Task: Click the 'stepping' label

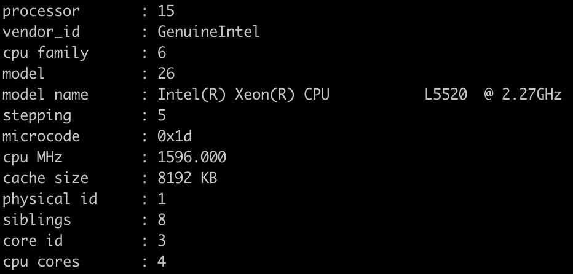Action: click(36, 115)
